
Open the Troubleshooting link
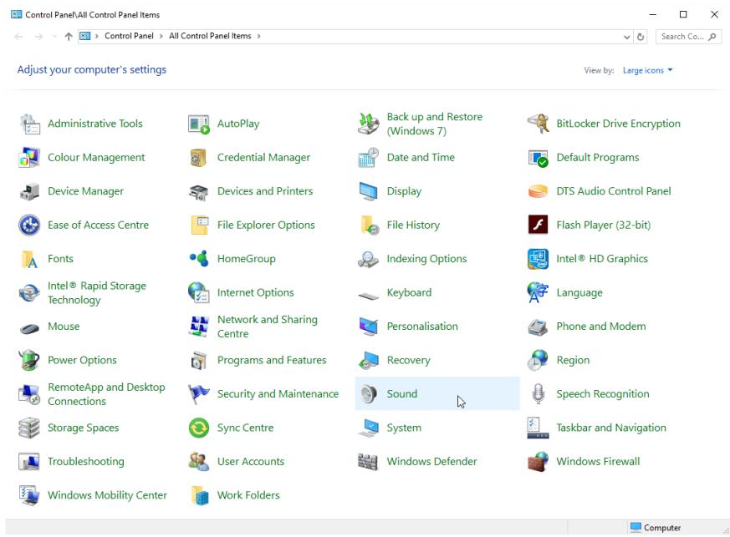click(86, 462)
